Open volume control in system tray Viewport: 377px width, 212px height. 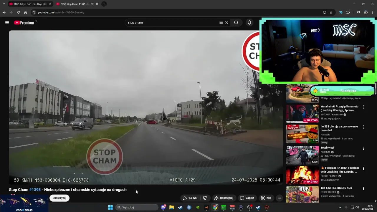pos(357,207)
